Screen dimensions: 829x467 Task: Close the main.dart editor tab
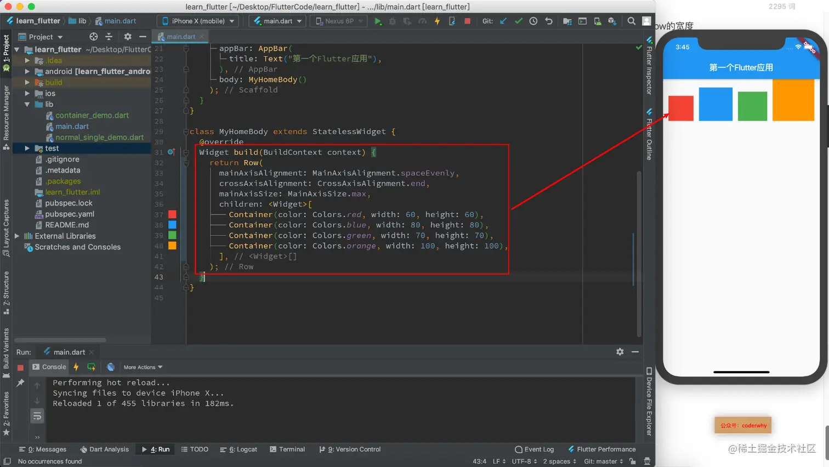(202, 37)
